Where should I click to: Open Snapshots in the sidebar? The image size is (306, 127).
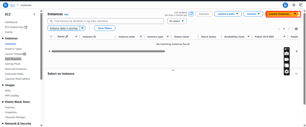[11, 112]
